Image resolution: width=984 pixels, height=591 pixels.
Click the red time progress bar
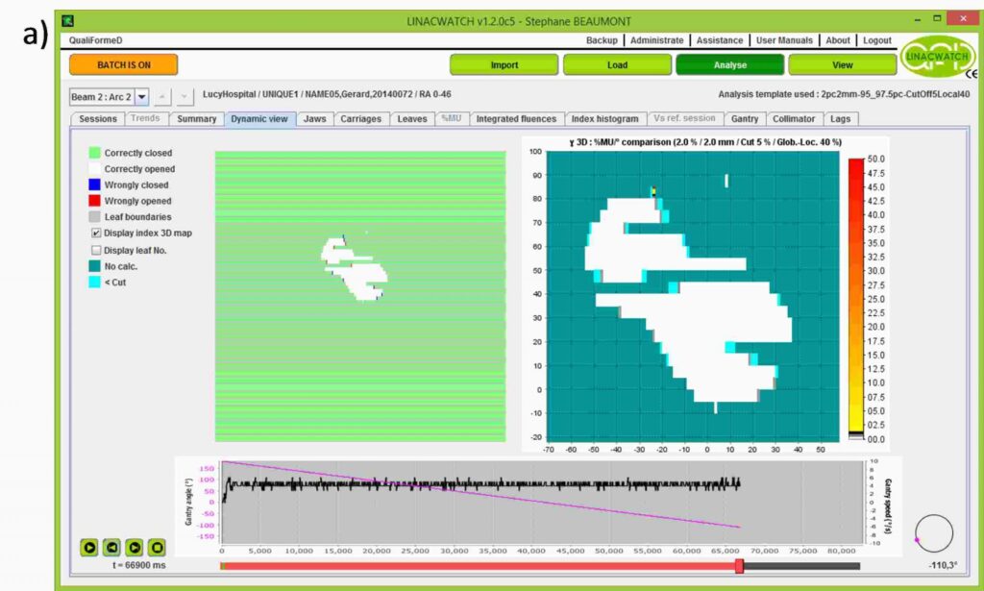(479, 566)
